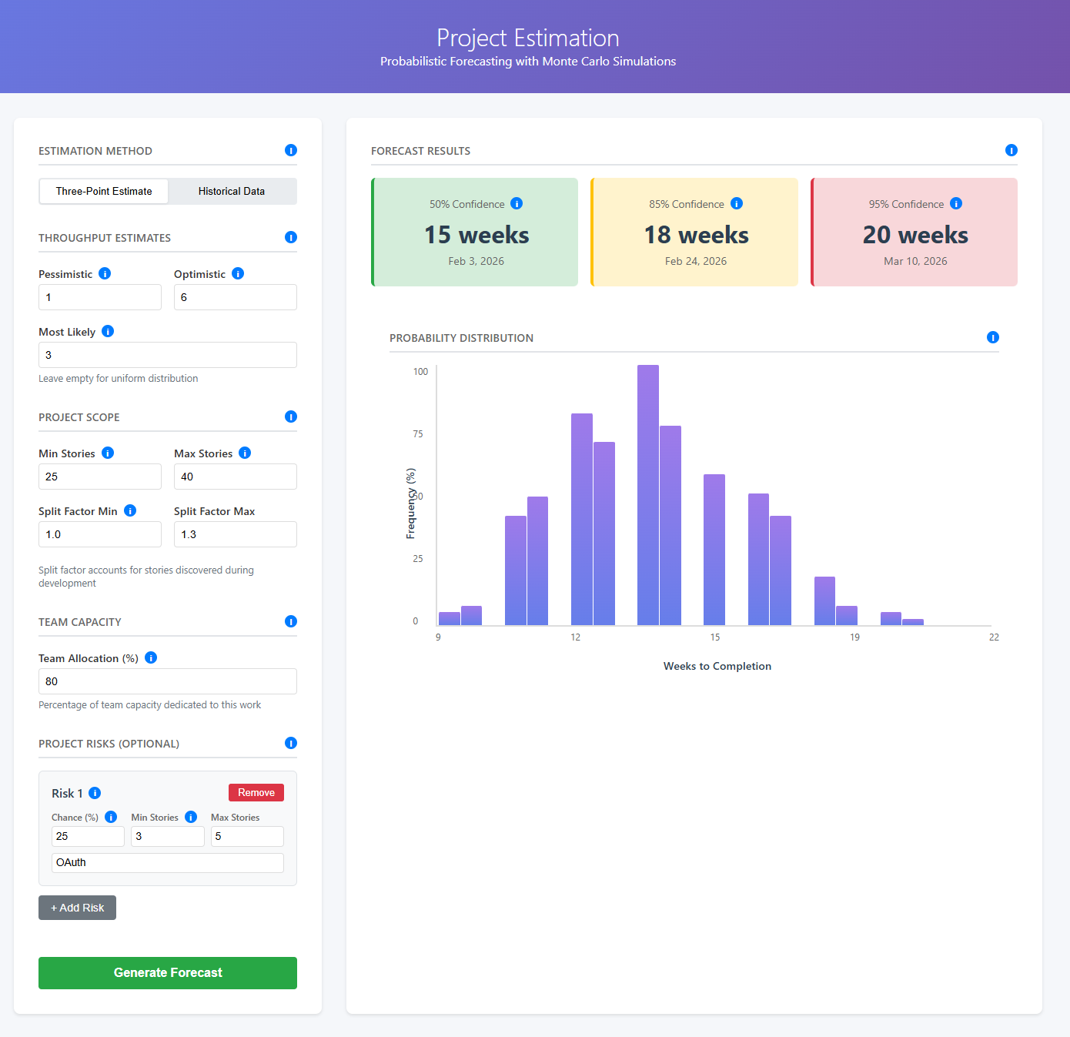This screenshot has height=1037, width=1070.
Task: Click the 'Mar 10, 2026' date
Action: point(915,261)
